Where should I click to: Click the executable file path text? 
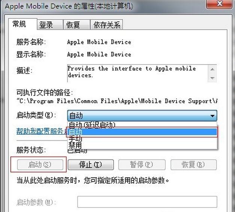click(x=117, y=101)
